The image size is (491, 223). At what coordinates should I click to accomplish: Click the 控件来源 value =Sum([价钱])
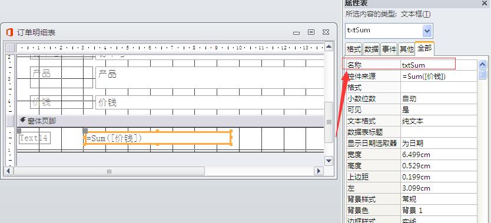439,76
